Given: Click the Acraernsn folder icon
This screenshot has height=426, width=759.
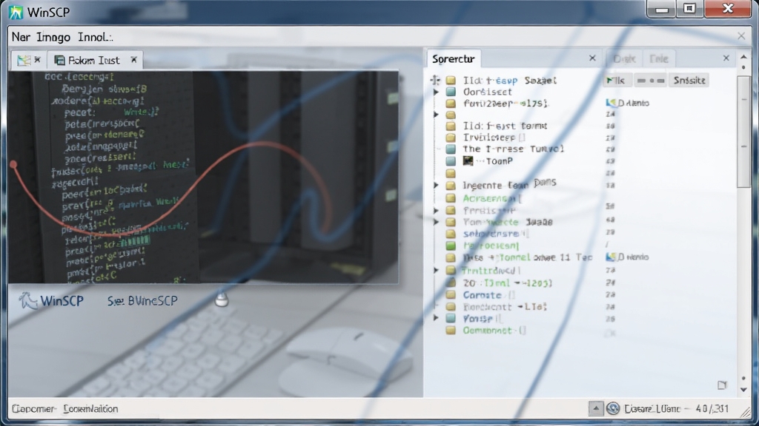Looking at the screenshot, I should (x=451, y=198).
